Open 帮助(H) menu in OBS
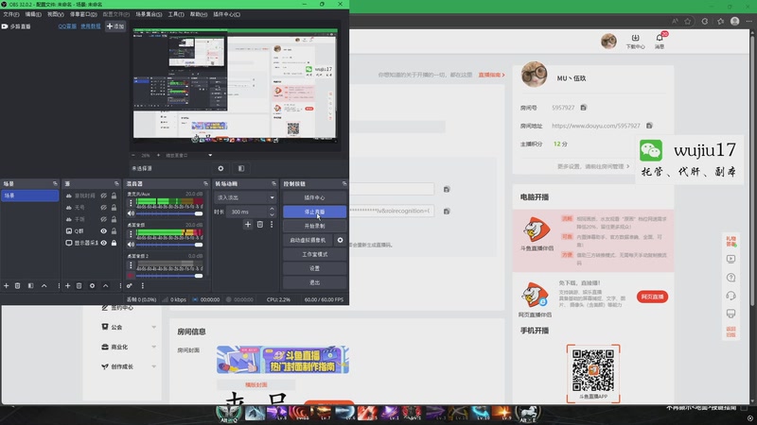The height and width of the screenshot is (425, 757). pos(199,14)
